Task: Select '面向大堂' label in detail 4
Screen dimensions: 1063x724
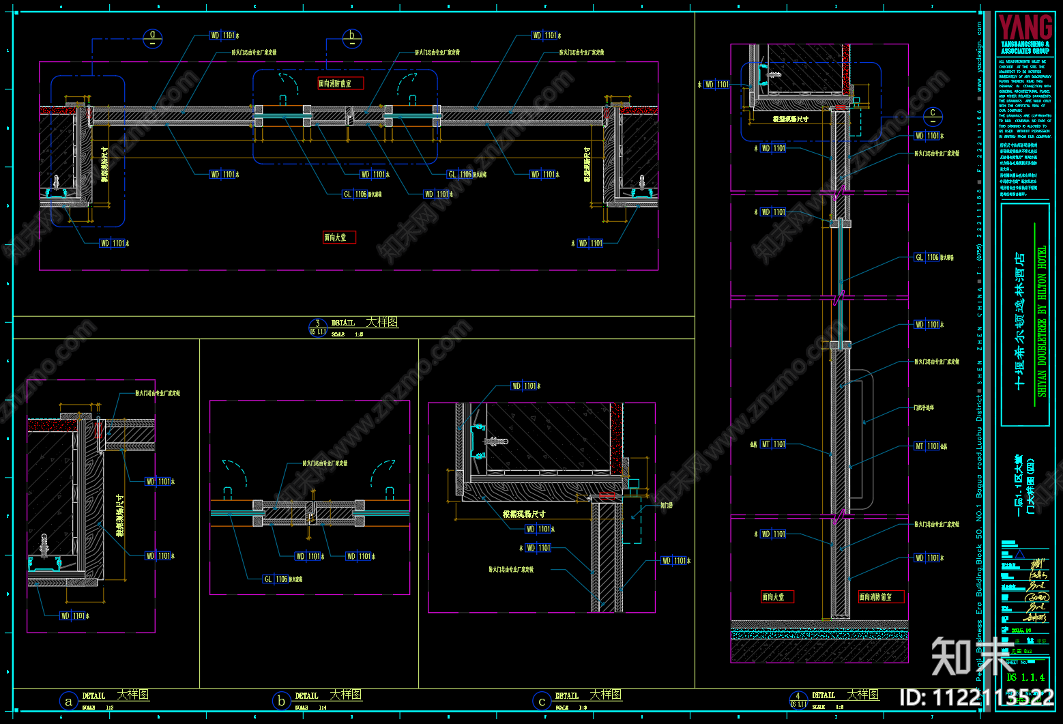Action: click(x=778, y=597)
